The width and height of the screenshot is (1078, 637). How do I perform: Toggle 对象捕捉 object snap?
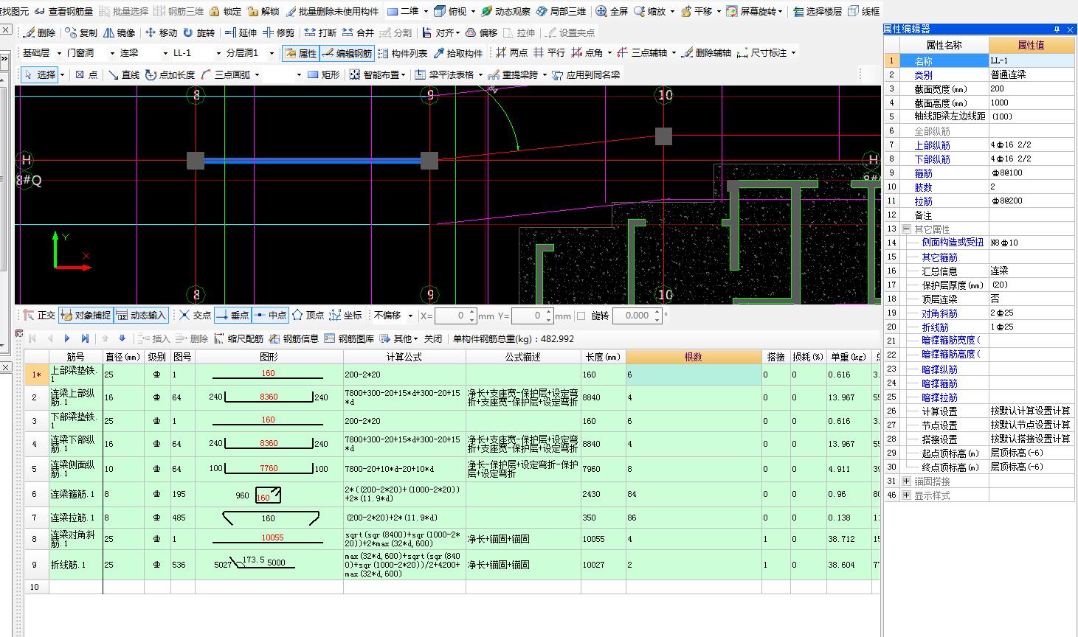coord(86,316)
